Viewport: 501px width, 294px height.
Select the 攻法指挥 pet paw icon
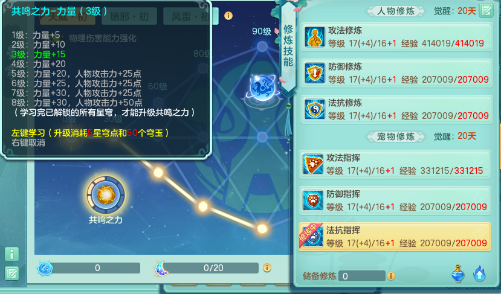[x=312, y=164]
